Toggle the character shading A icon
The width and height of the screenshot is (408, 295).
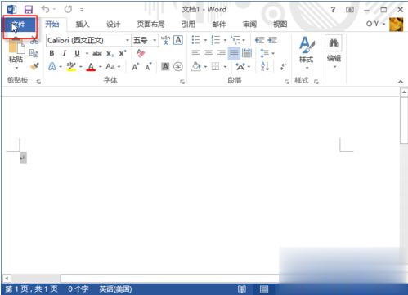(x=165, y=66)
